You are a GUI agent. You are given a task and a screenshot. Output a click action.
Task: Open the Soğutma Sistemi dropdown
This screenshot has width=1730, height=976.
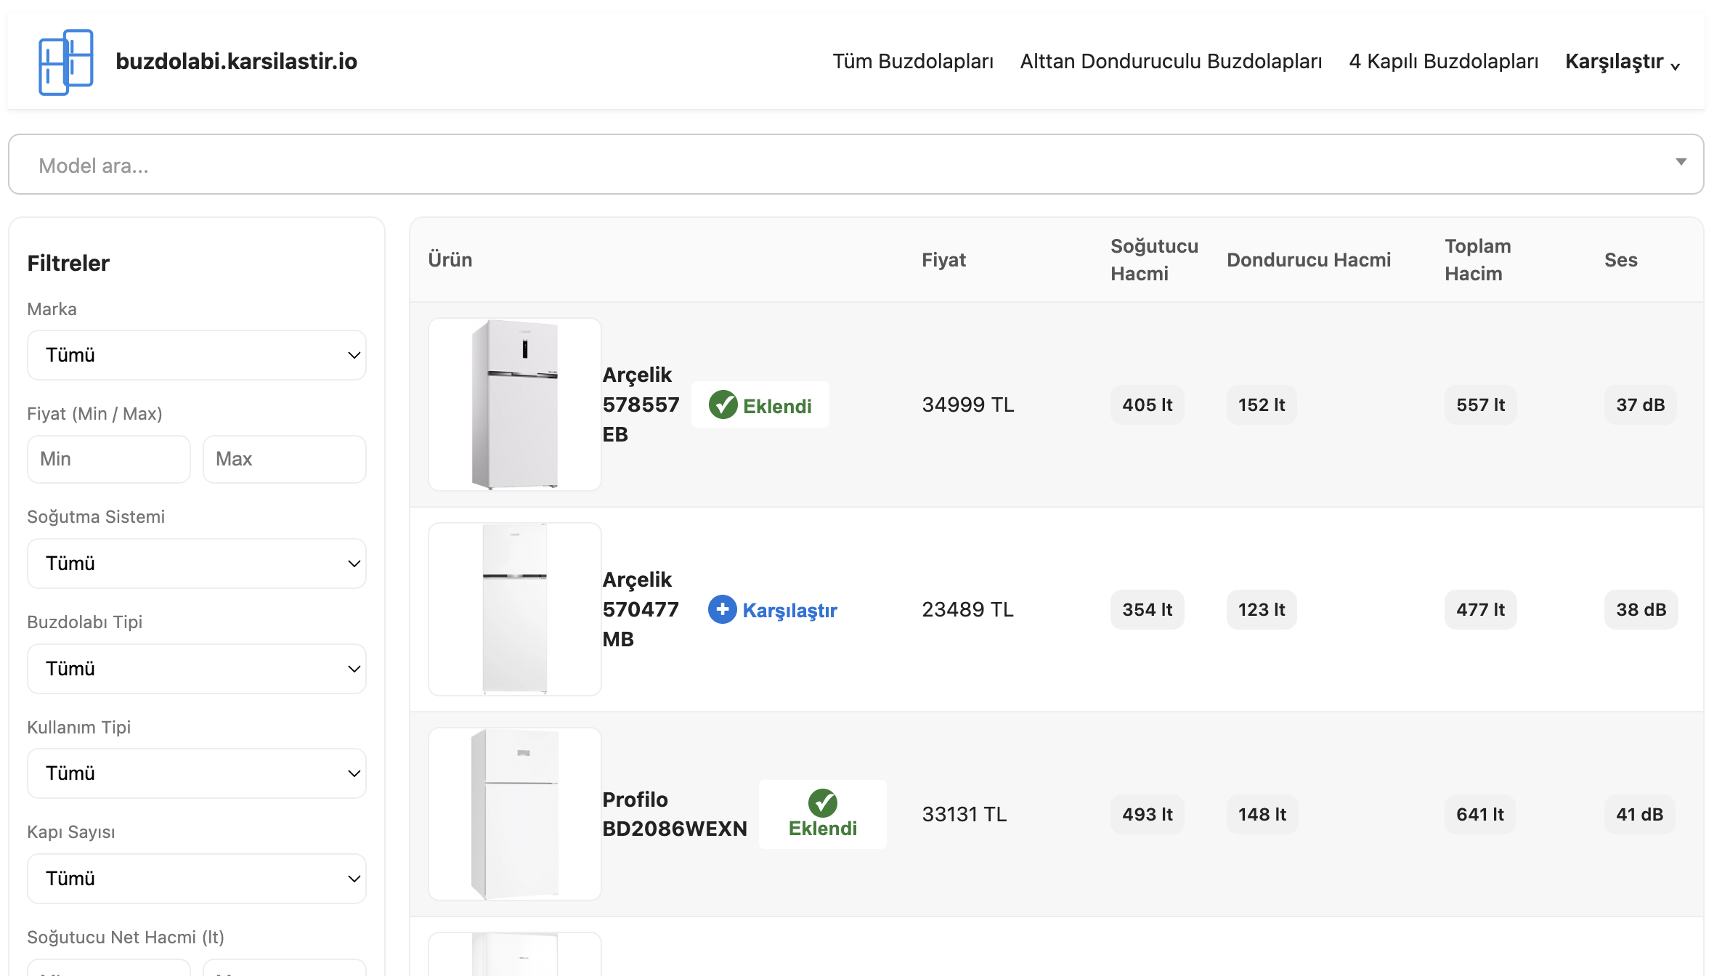(196, 564)
